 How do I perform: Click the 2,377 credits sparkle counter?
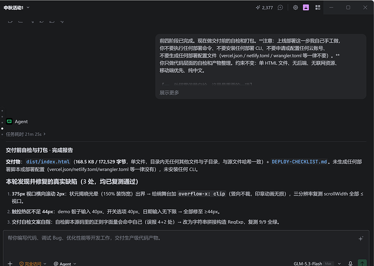pyautogui.click(x=265, y=8)
